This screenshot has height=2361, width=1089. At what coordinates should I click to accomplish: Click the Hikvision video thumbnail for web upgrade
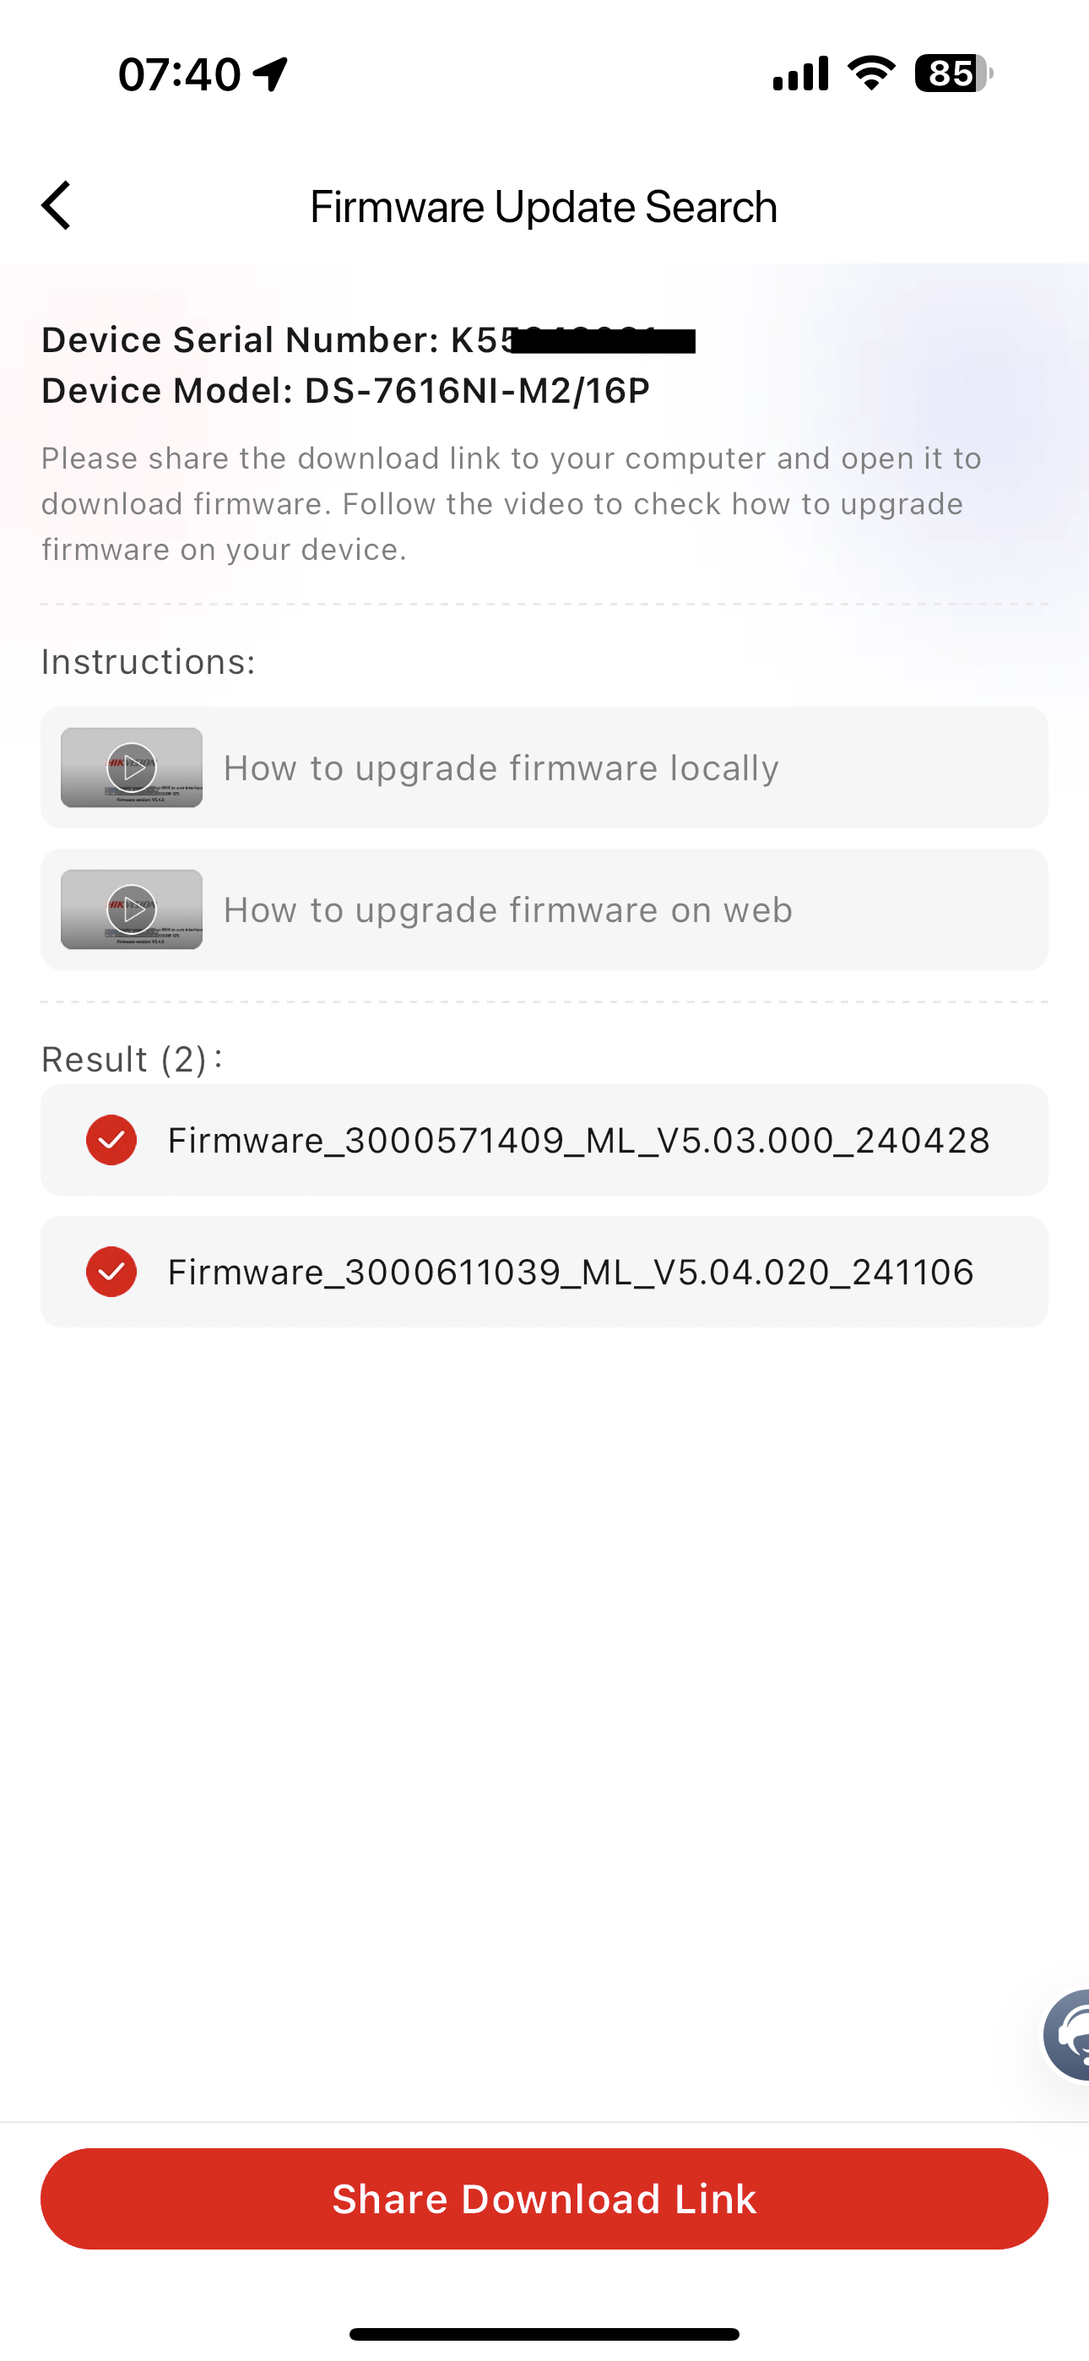pyautogui.click(x=130, y=909)
